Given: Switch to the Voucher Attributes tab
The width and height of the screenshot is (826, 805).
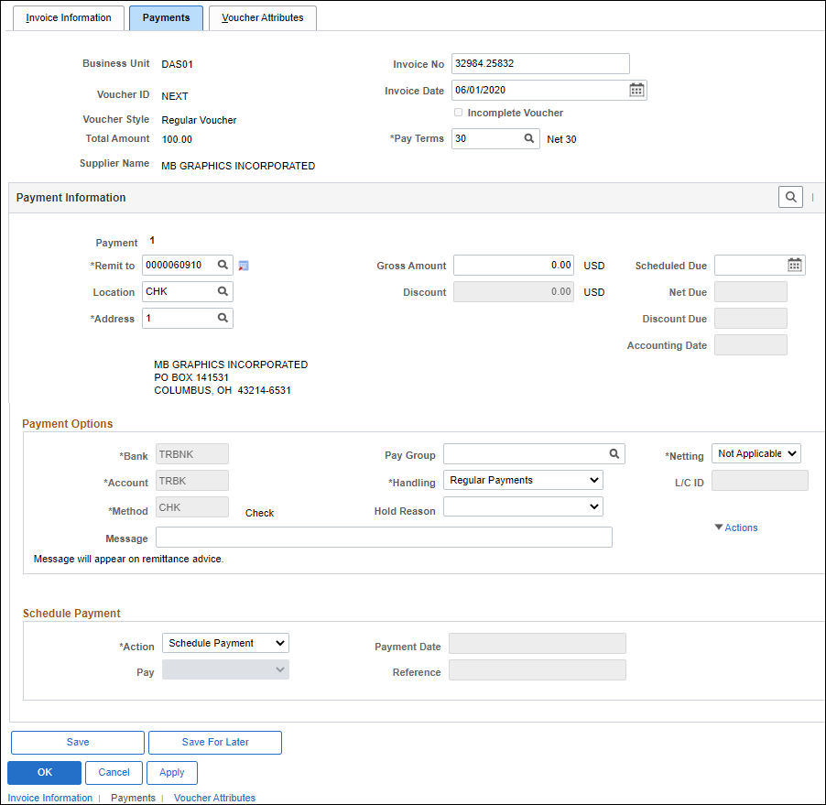Looking at the screenshot, I should click(x=262, y=18).
